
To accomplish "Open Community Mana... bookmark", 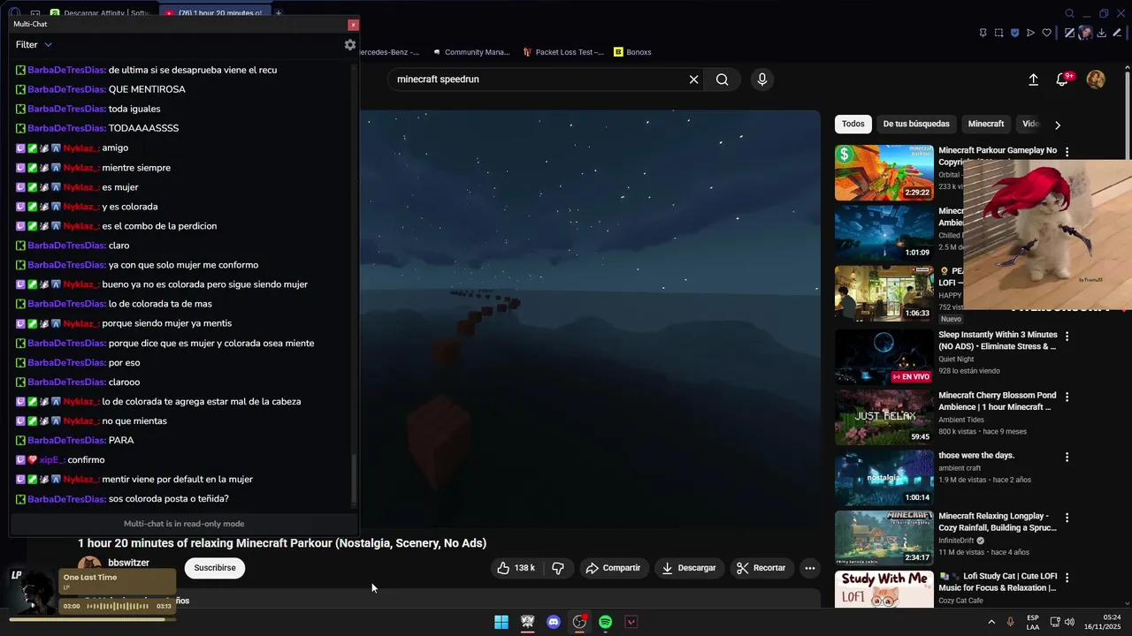I will pos(470,52).
